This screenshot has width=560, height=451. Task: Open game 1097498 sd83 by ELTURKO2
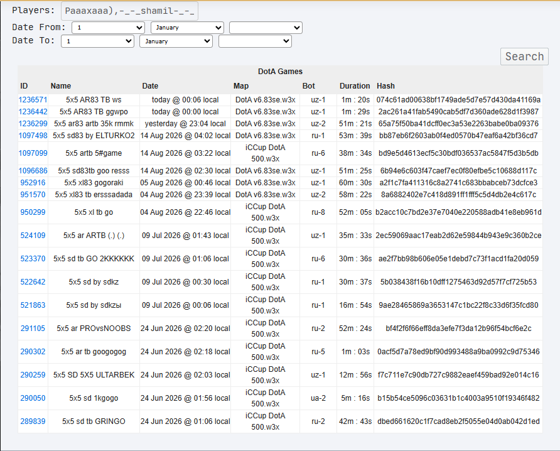coord(33,136)
